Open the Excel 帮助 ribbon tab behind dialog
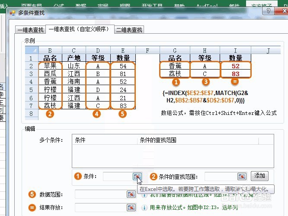 pos(179,6)
